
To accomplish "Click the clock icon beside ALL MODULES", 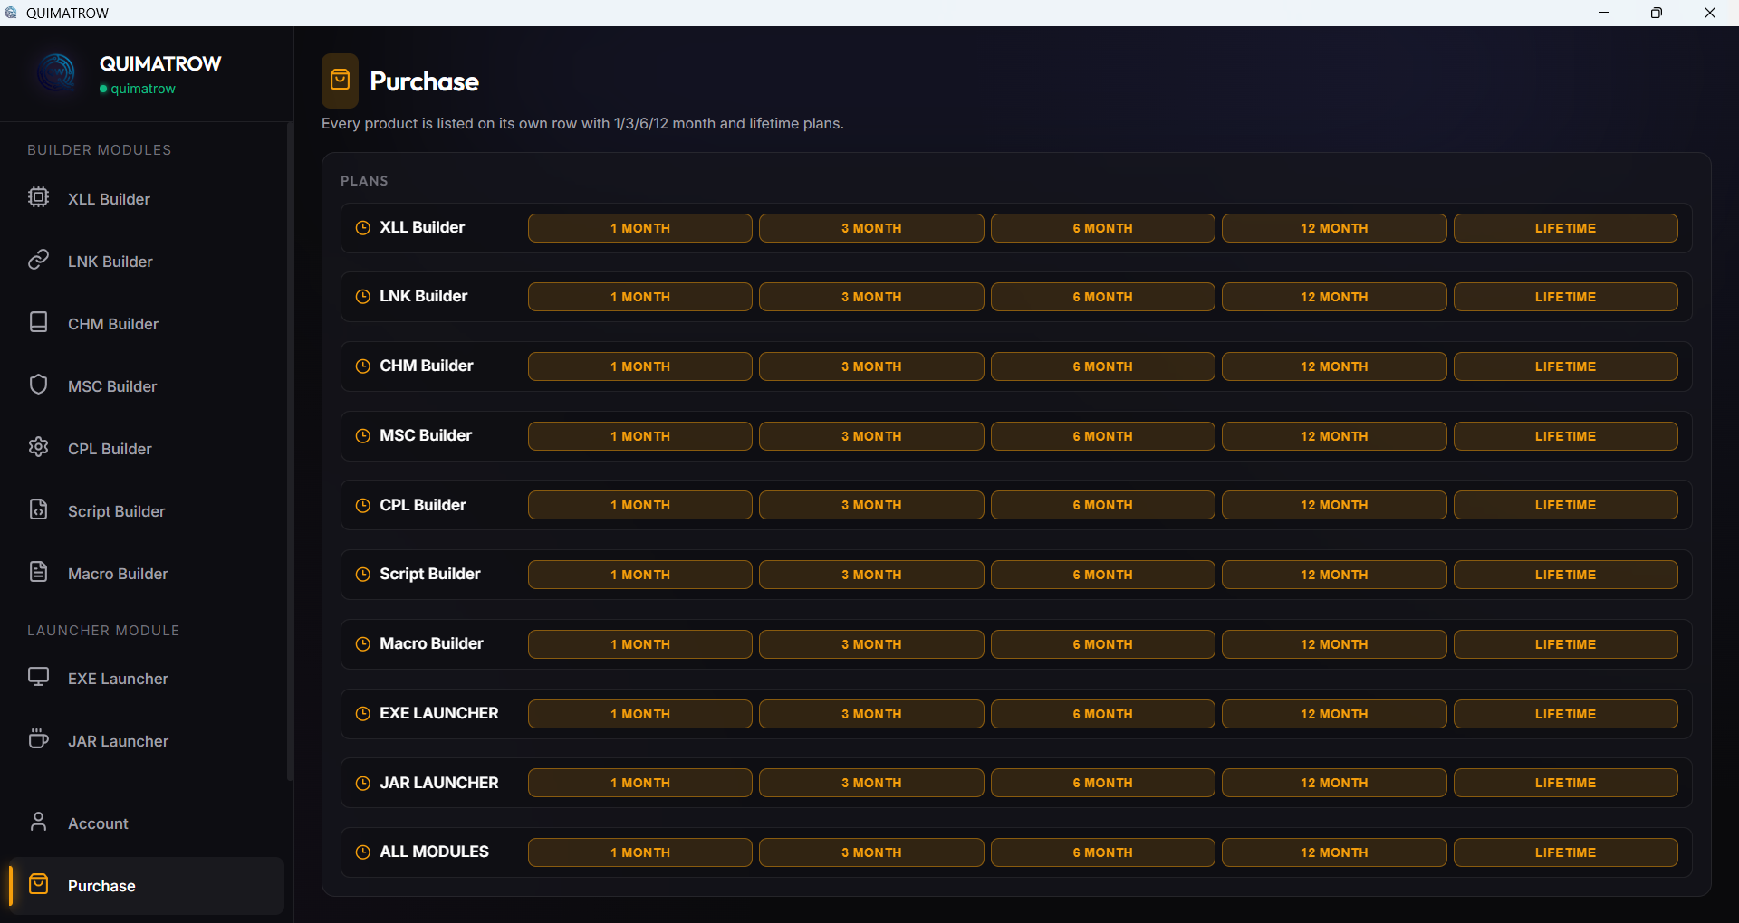I will tap(363, 852).
